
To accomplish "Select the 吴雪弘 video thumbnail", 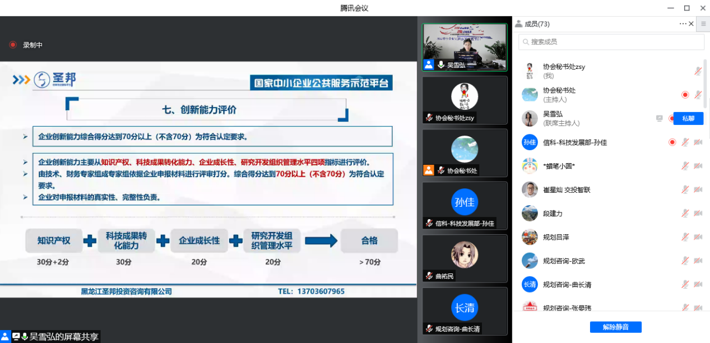I will click(465, 47).
